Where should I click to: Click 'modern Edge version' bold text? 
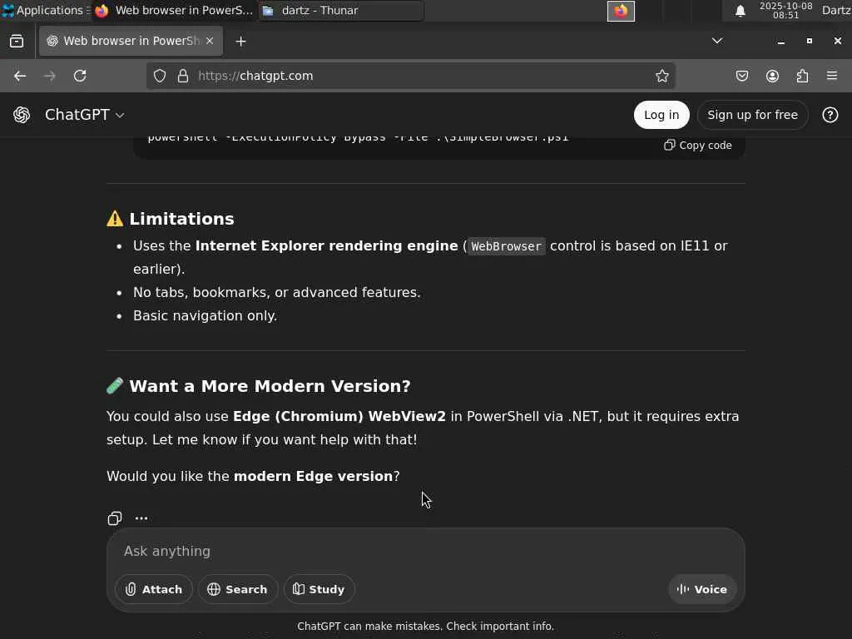coord(313,476)
